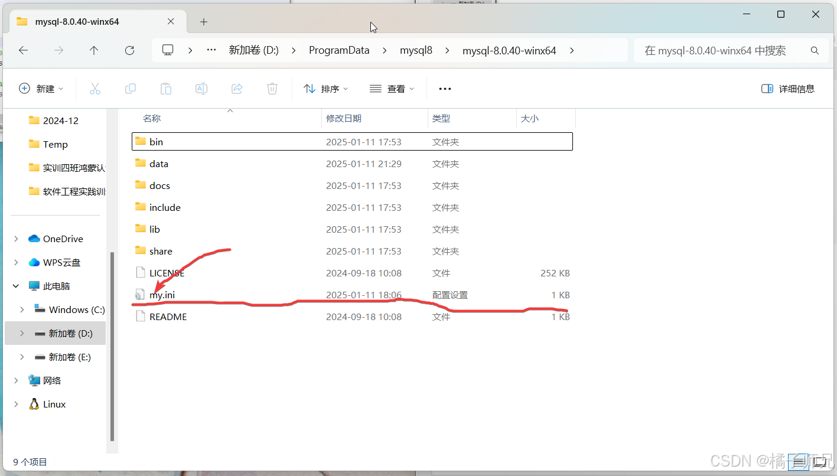Image resolution: width=837 pixels, height=476 pixels.
Task: Open the Temp folder in sidebar
Action: pyautogui.click(x=56, y=144)
